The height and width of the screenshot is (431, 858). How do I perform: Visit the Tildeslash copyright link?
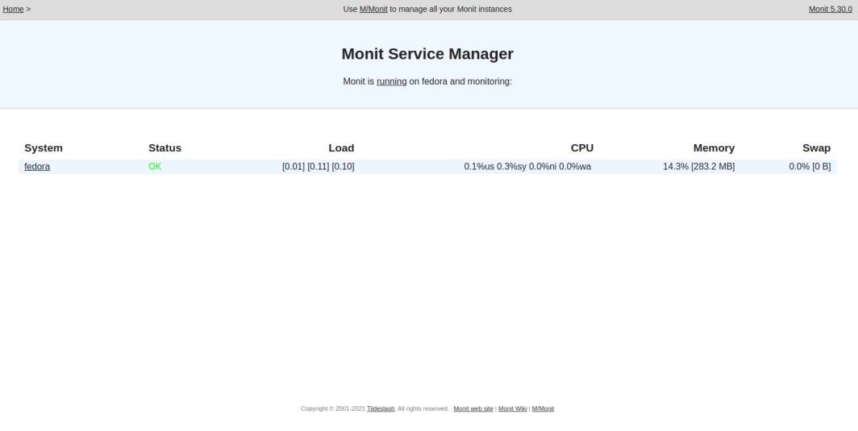(x=381, y=408)
